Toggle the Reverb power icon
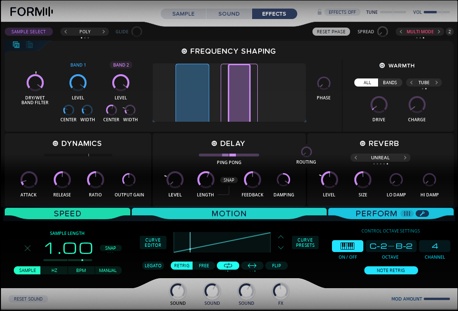The width and height of the screenshot is (458, 311). click(362, 143)
